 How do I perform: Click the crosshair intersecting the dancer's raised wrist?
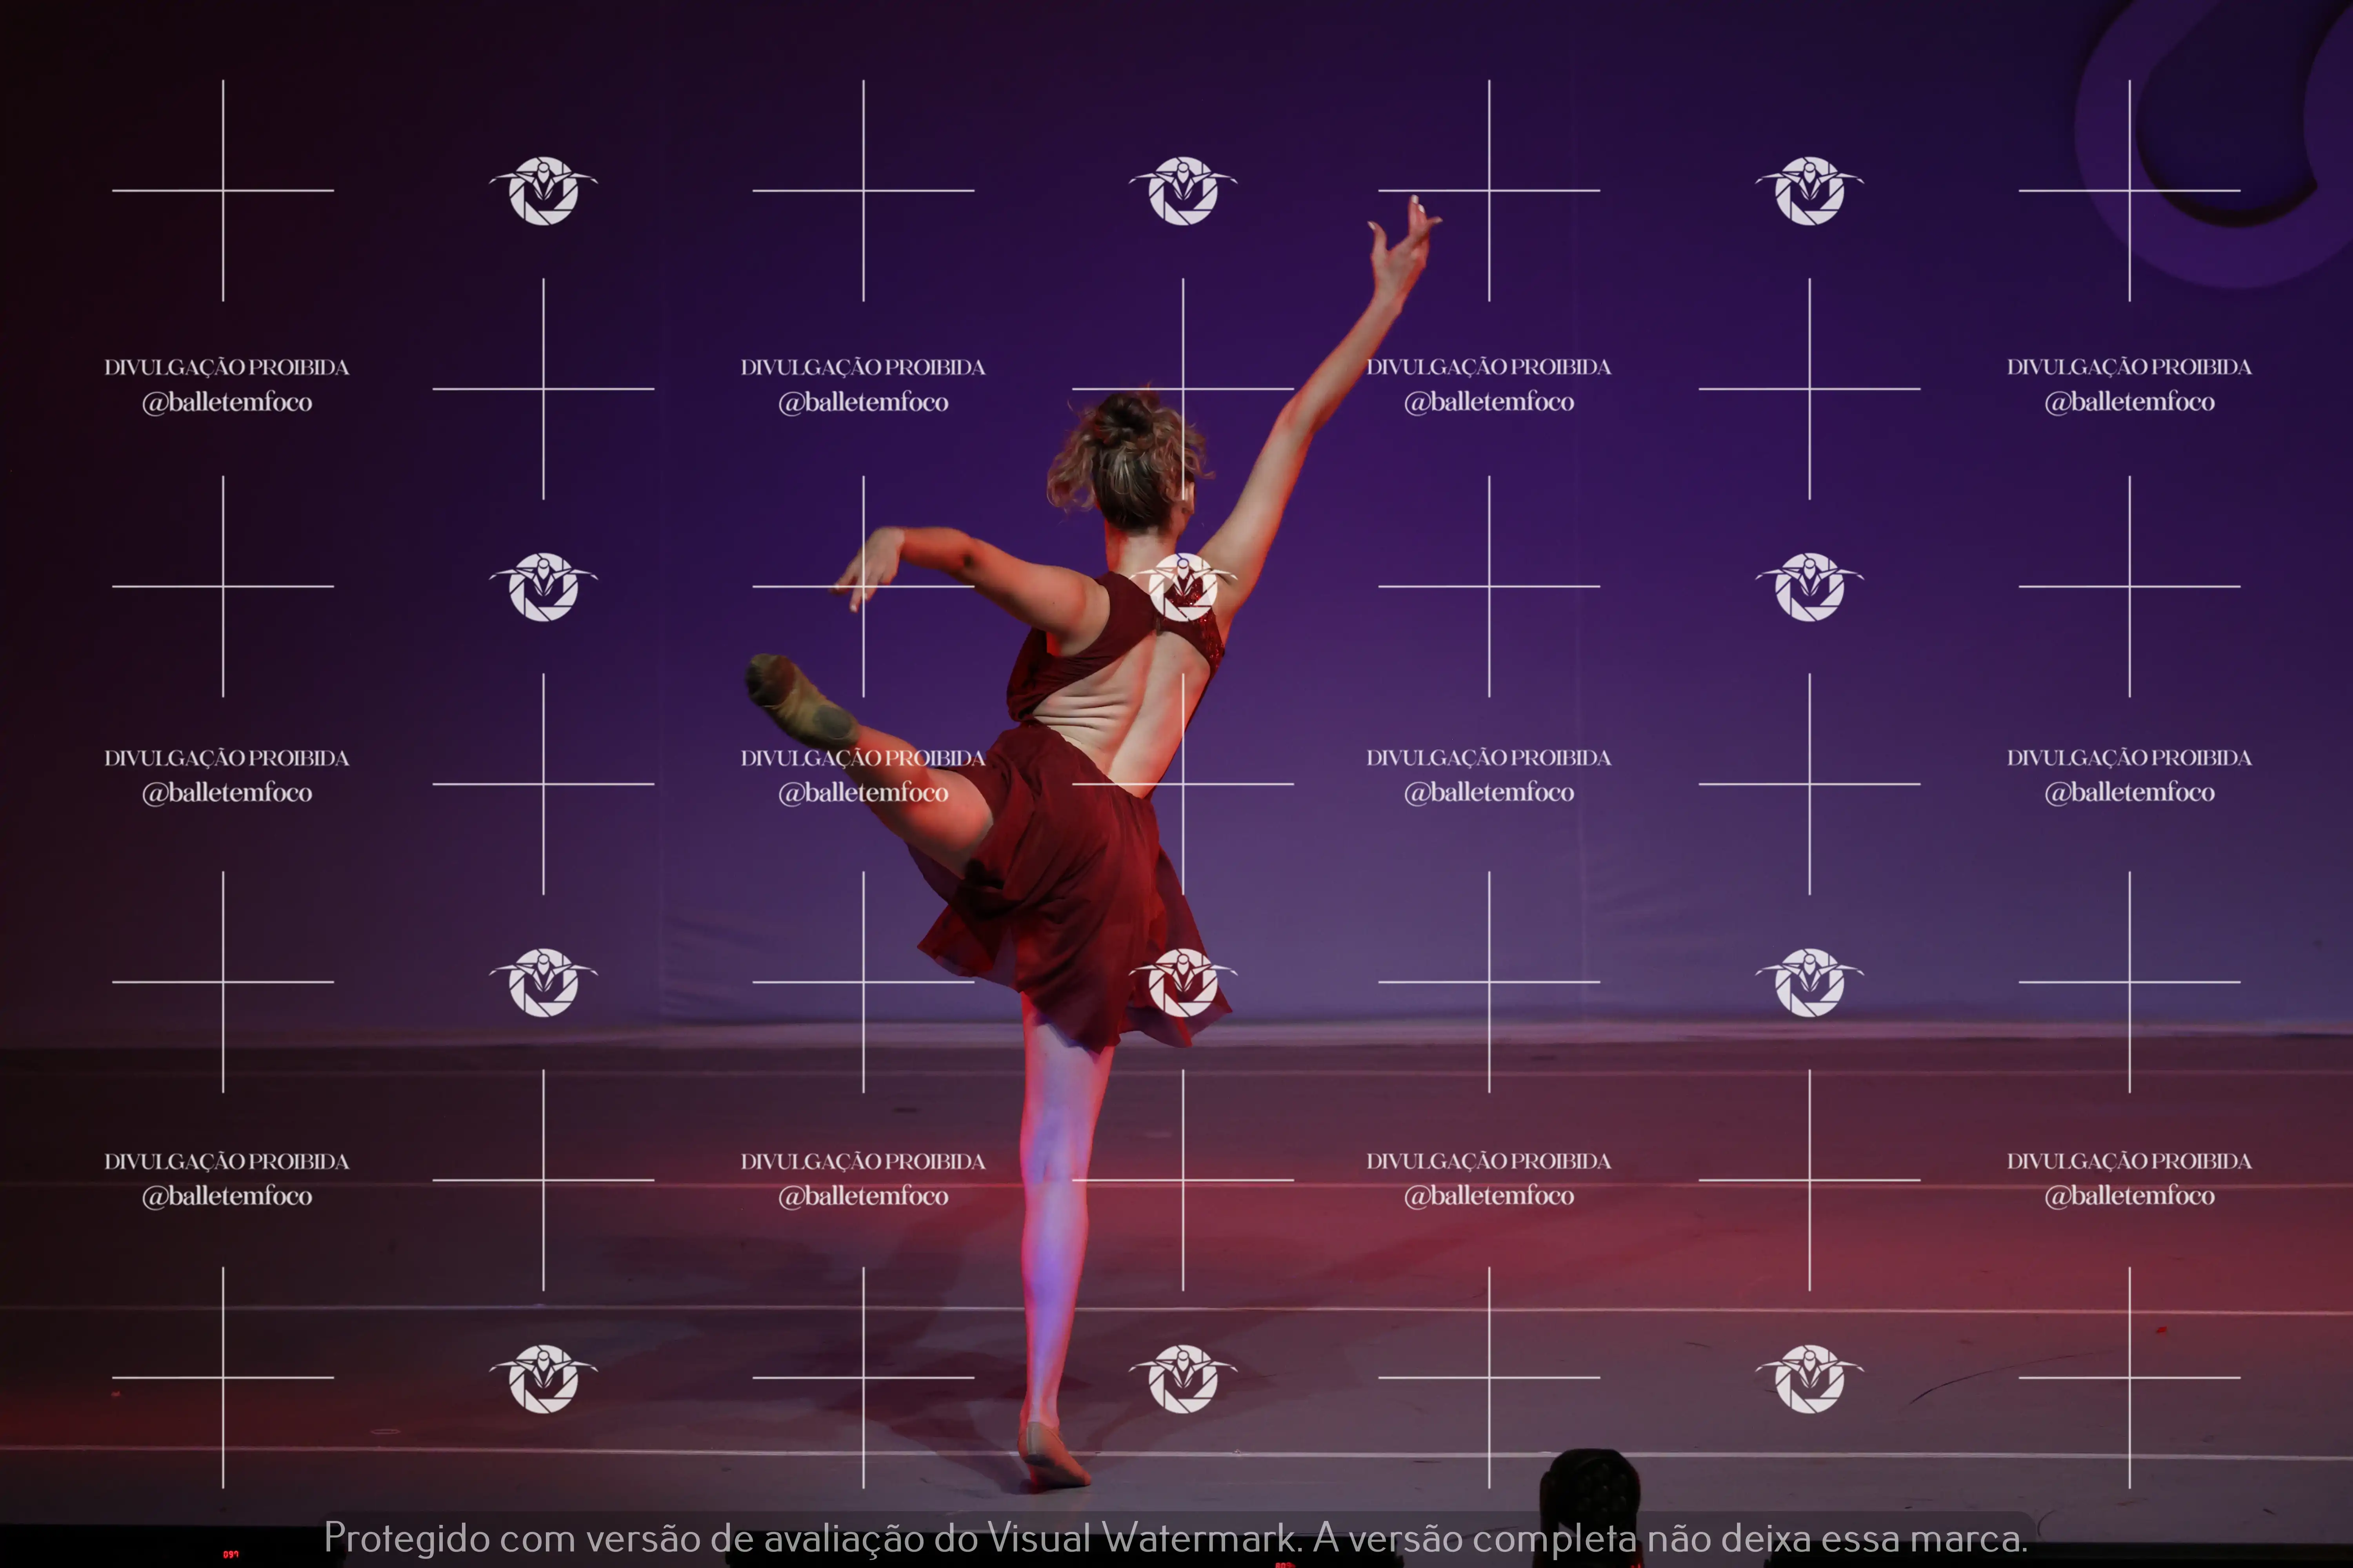[1489, 190]
